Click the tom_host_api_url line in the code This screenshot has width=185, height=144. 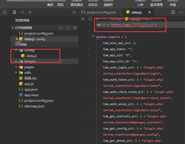(120, 43)
